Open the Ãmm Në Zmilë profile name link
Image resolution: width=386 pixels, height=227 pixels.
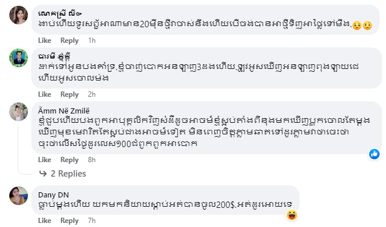64,111
